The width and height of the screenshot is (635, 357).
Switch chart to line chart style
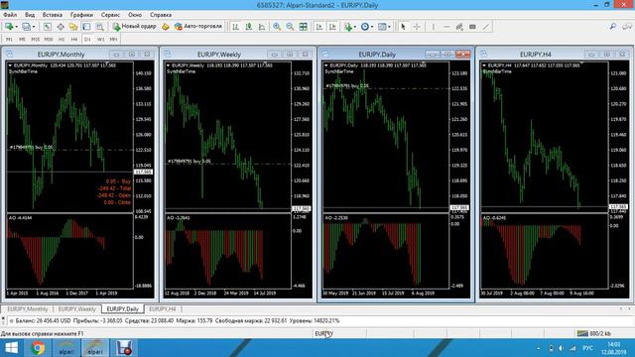click(262, 27)
